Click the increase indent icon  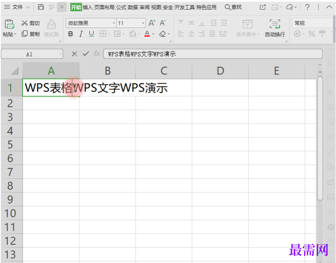pos(224,23)
